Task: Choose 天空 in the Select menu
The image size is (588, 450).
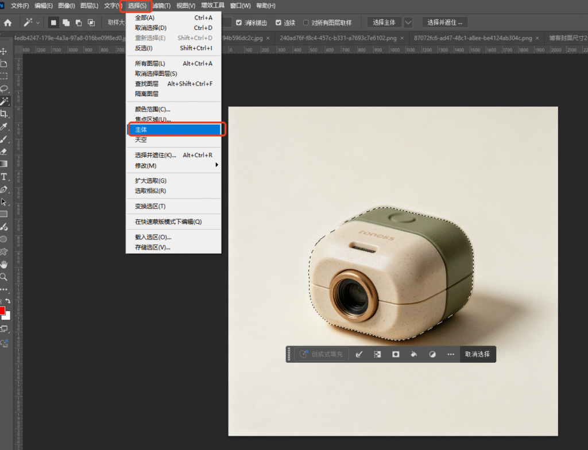Action: [173, 139]
